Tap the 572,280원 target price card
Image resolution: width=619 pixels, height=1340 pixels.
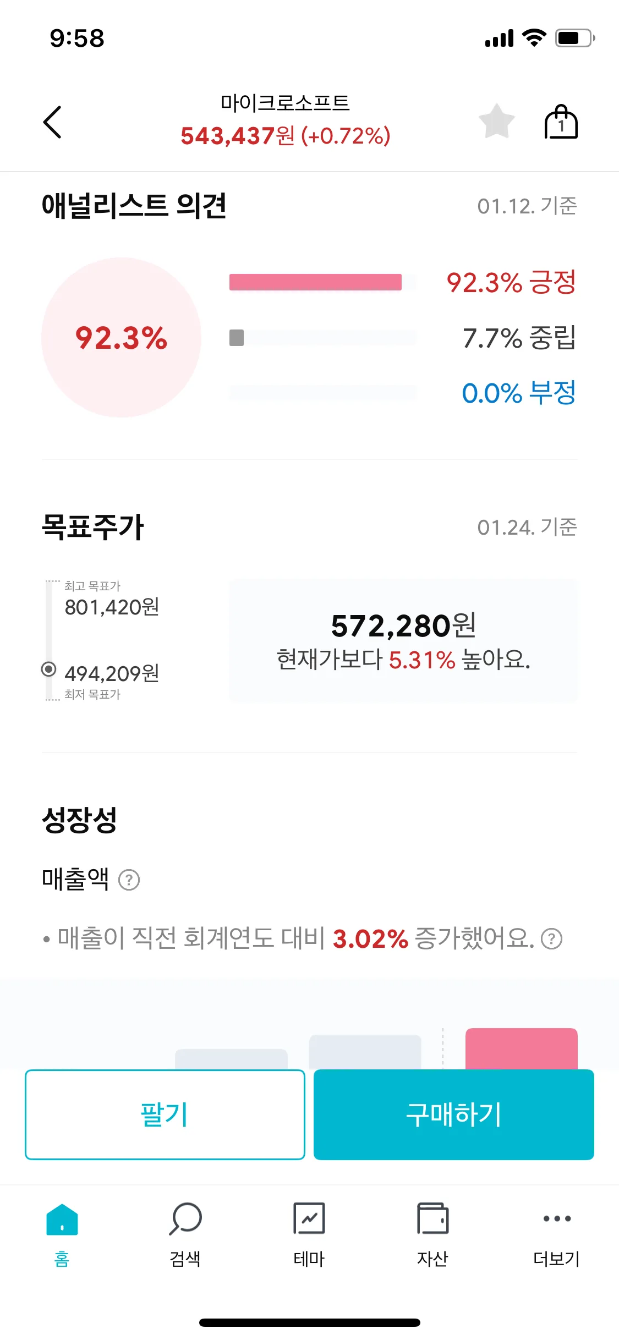(403, 641)
